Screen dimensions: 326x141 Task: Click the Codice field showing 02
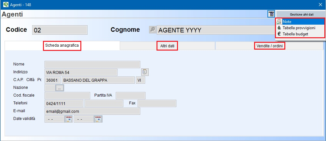(x=60, y=30)
